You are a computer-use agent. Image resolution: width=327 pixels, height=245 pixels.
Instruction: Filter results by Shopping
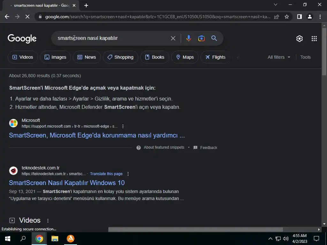(120, 57)
